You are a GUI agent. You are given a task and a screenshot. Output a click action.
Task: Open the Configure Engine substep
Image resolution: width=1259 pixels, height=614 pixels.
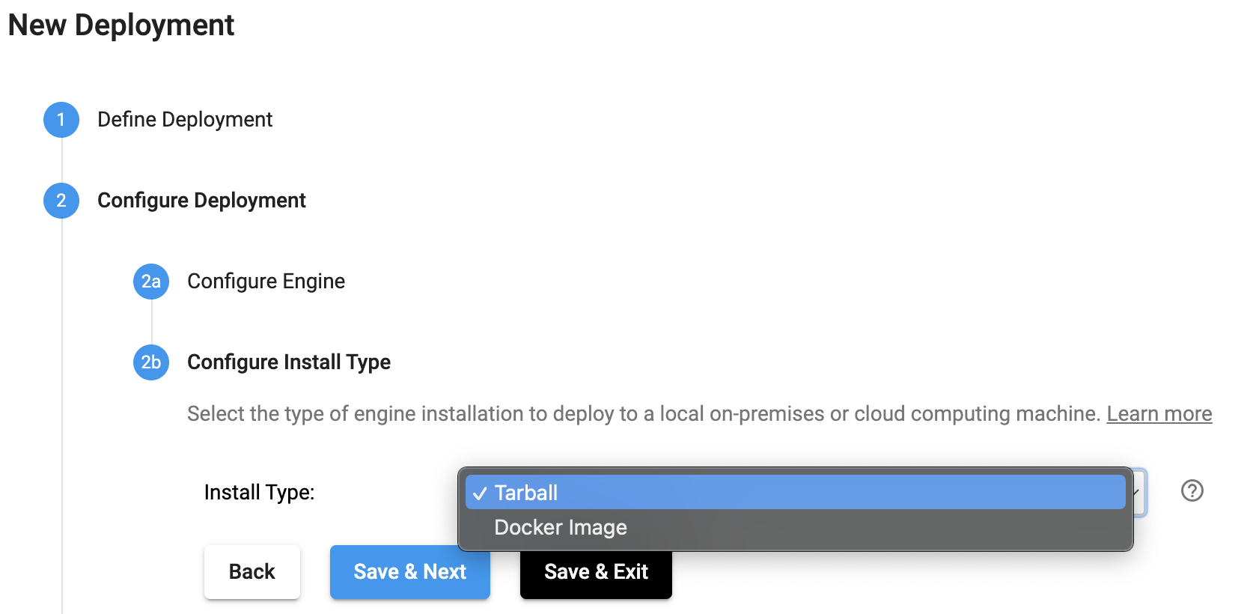[266, 282]
